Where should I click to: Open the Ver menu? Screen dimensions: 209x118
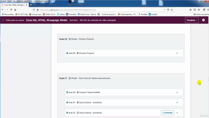tap(14, 1)
